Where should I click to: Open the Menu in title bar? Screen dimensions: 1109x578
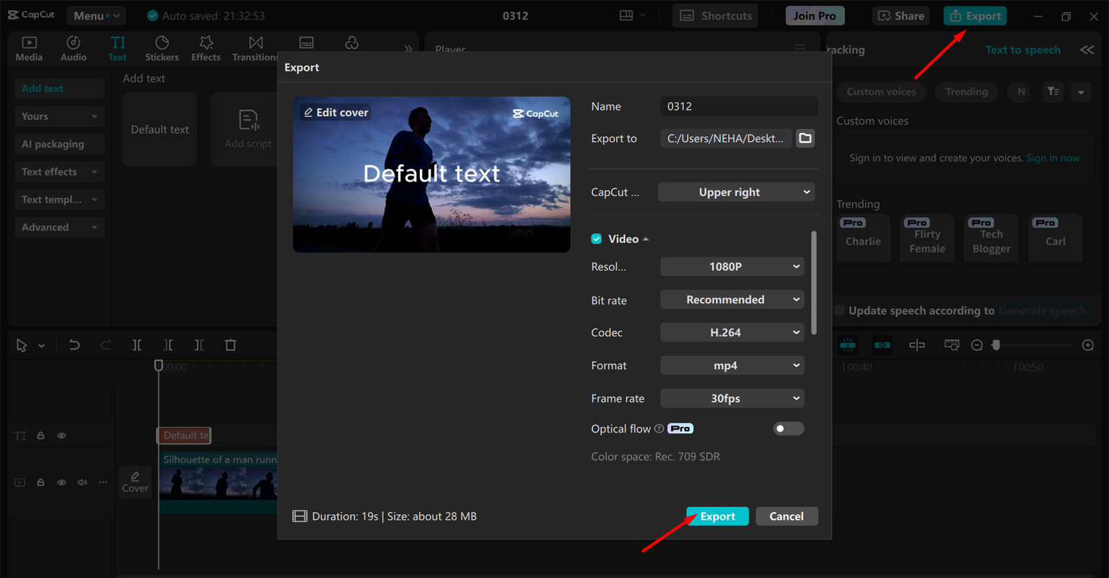coord(96,16)
